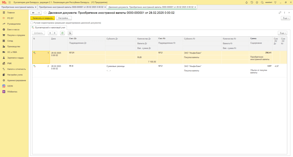Expand the table toolbar Еще dropdown

pyautogui.click(x=282, y=33)
